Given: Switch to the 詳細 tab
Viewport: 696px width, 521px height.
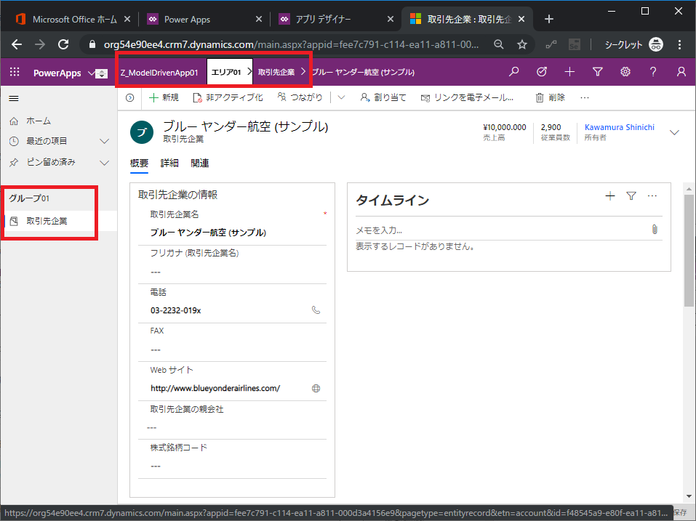Looking at the screenshot, I should coord(169,163).
